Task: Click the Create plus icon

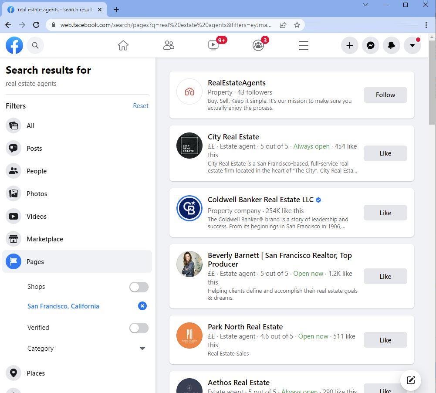Action: [x=349, y=45]
